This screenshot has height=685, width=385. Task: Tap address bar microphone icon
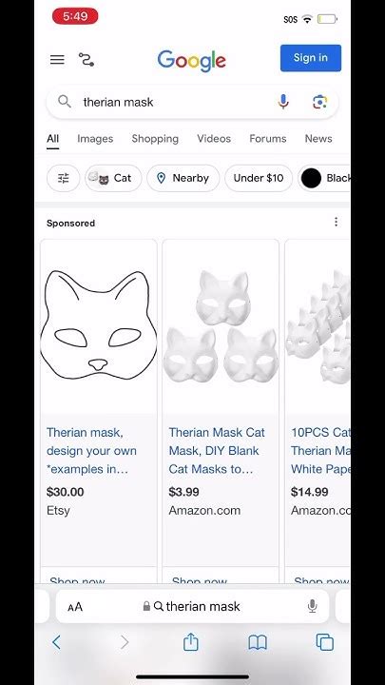tap(312, 606)
